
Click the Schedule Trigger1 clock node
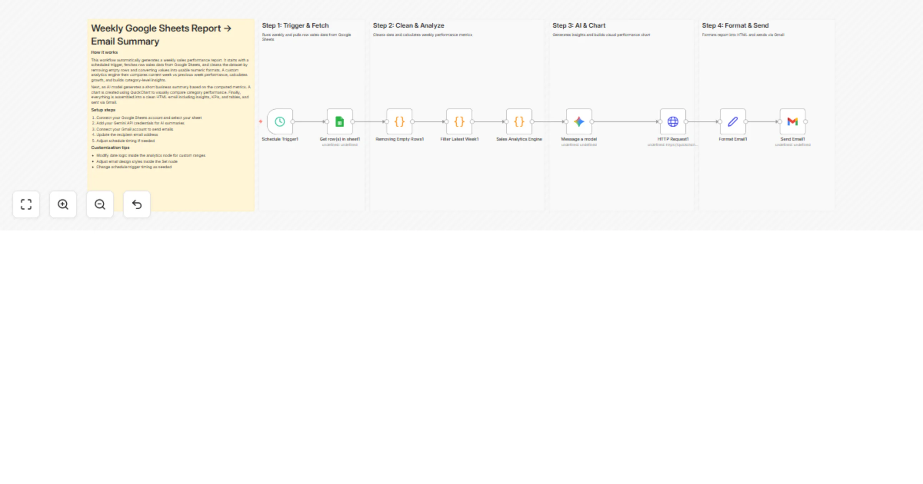pyautogui.click(x=280, y=122)
